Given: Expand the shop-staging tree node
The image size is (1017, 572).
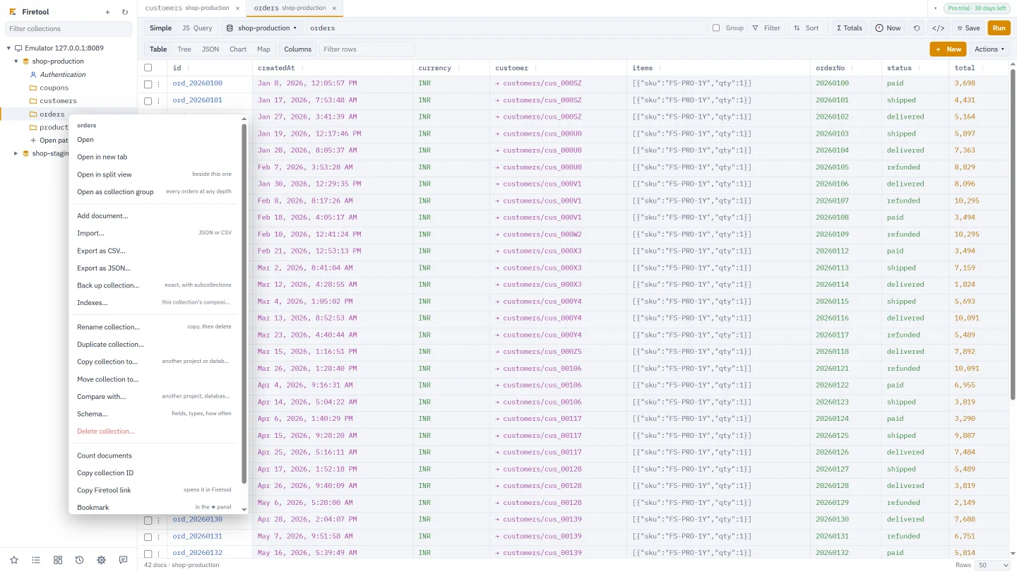Looking at the screenshot, I should [x=16, y=153].
